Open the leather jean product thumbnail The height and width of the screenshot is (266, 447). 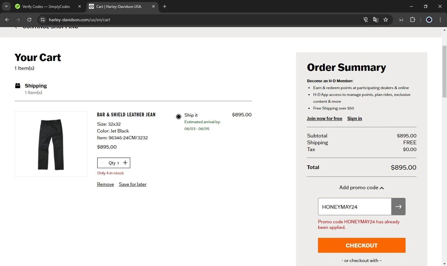pyautogui.click(x=51, y=144)
